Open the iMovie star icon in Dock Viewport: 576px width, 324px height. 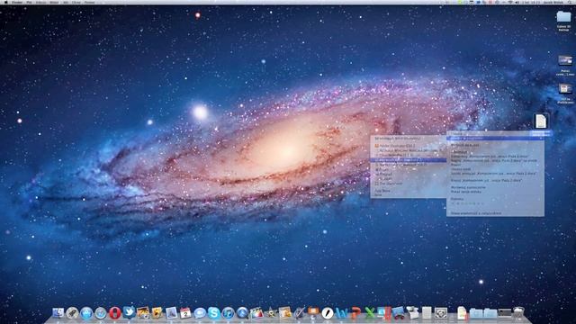271,313
